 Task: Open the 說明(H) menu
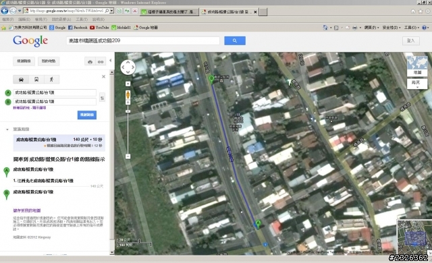[x=99, y=20]
